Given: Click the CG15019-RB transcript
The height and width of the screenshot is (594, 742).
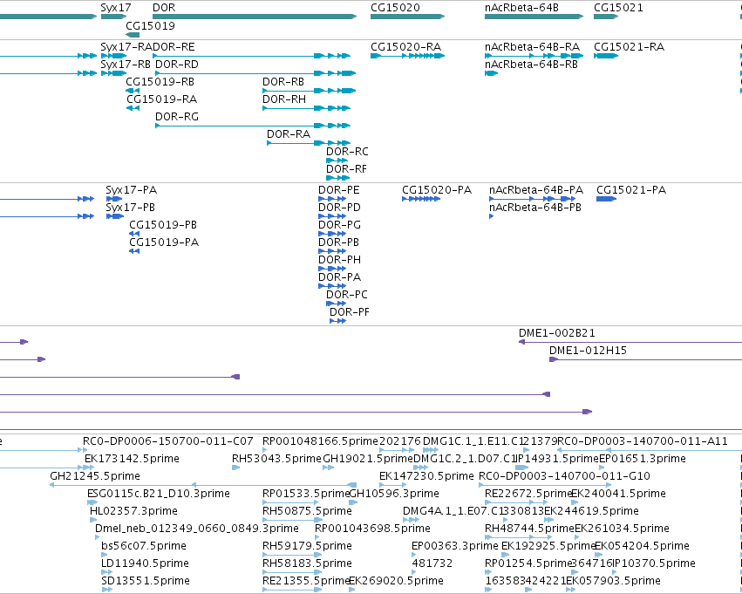Looking at the screenshot, I should 133,91.
